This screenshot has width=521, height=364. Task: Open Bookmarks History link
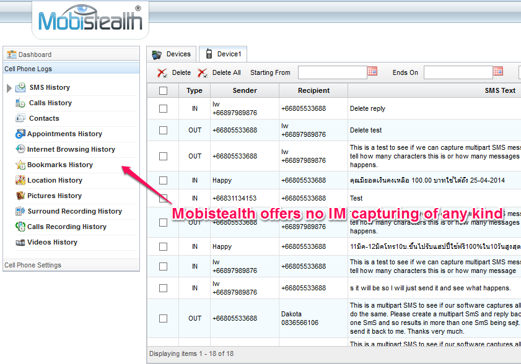[x=60, y=165]
